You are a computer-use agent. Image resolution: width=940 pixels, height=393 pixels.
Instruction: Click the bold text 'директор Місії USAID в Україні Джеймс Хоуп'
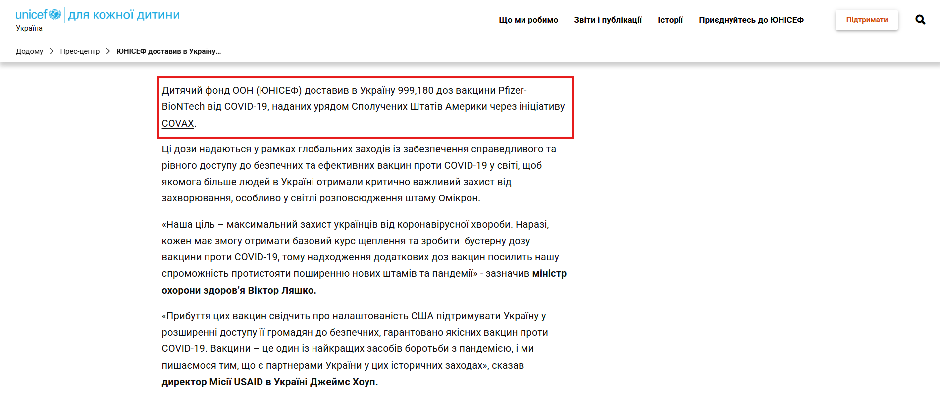tap(269, 382)
